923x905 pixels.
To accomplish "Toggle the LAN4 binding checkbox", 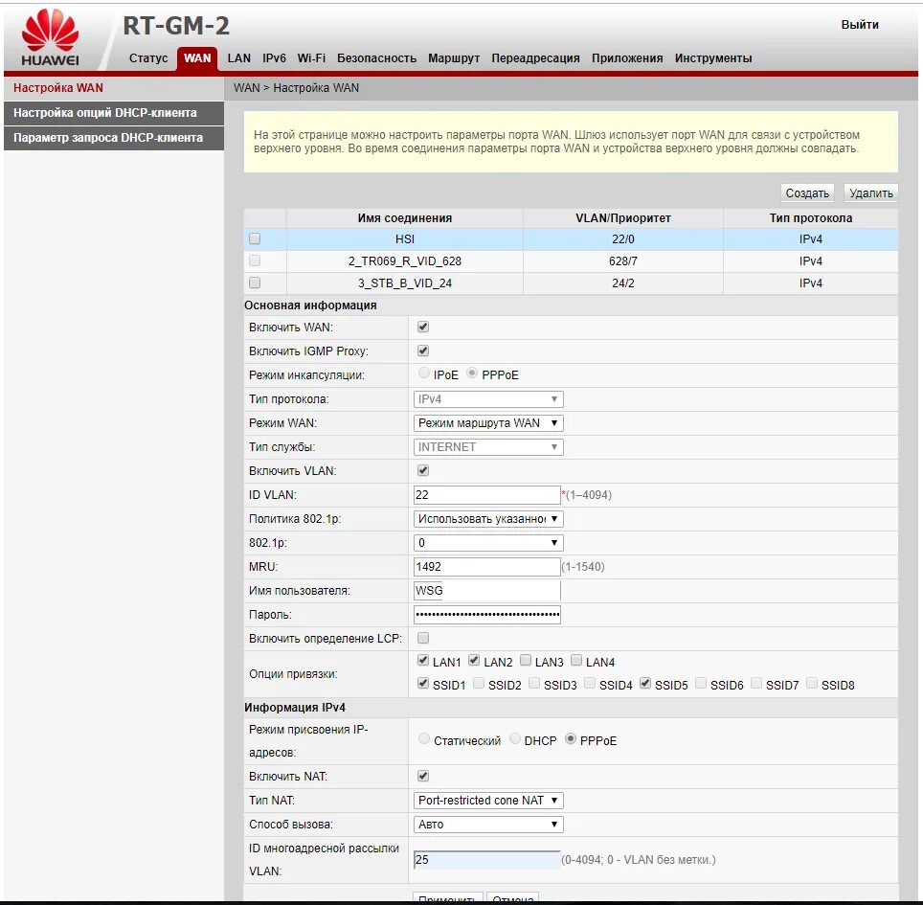I will (x=576, y=660).
